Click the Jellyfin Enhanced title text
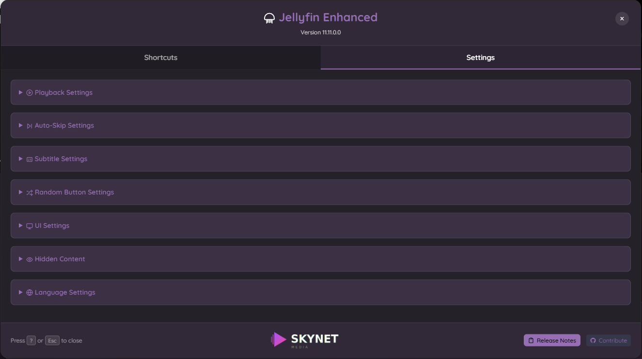Image resolution: width=642 pixels, height=359 pixels. point(328,17)
